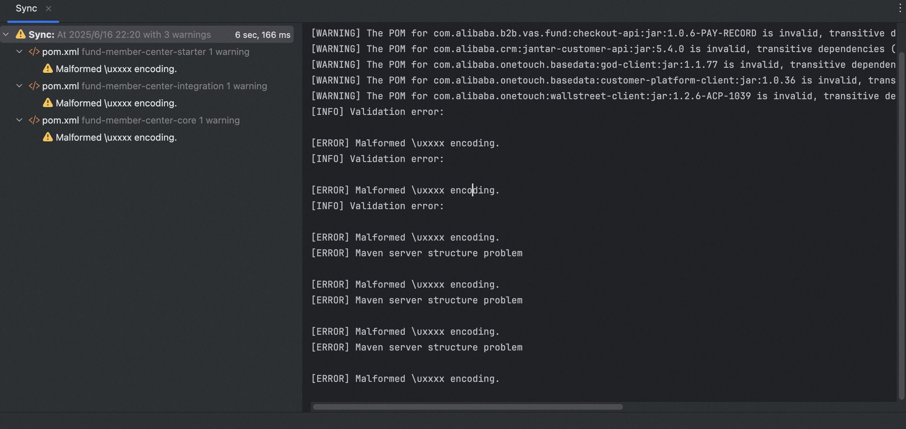The height and width of the screenshot is (429, 906).
Task: Click the fund-member-center-starter pom.xml file icon
Action: [34, 52]
